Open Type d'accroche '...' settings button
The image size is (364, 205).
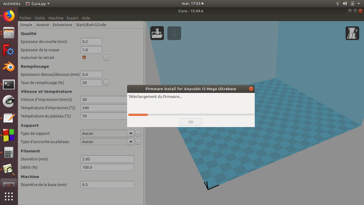pyautogui.click(x=138, y=142)
